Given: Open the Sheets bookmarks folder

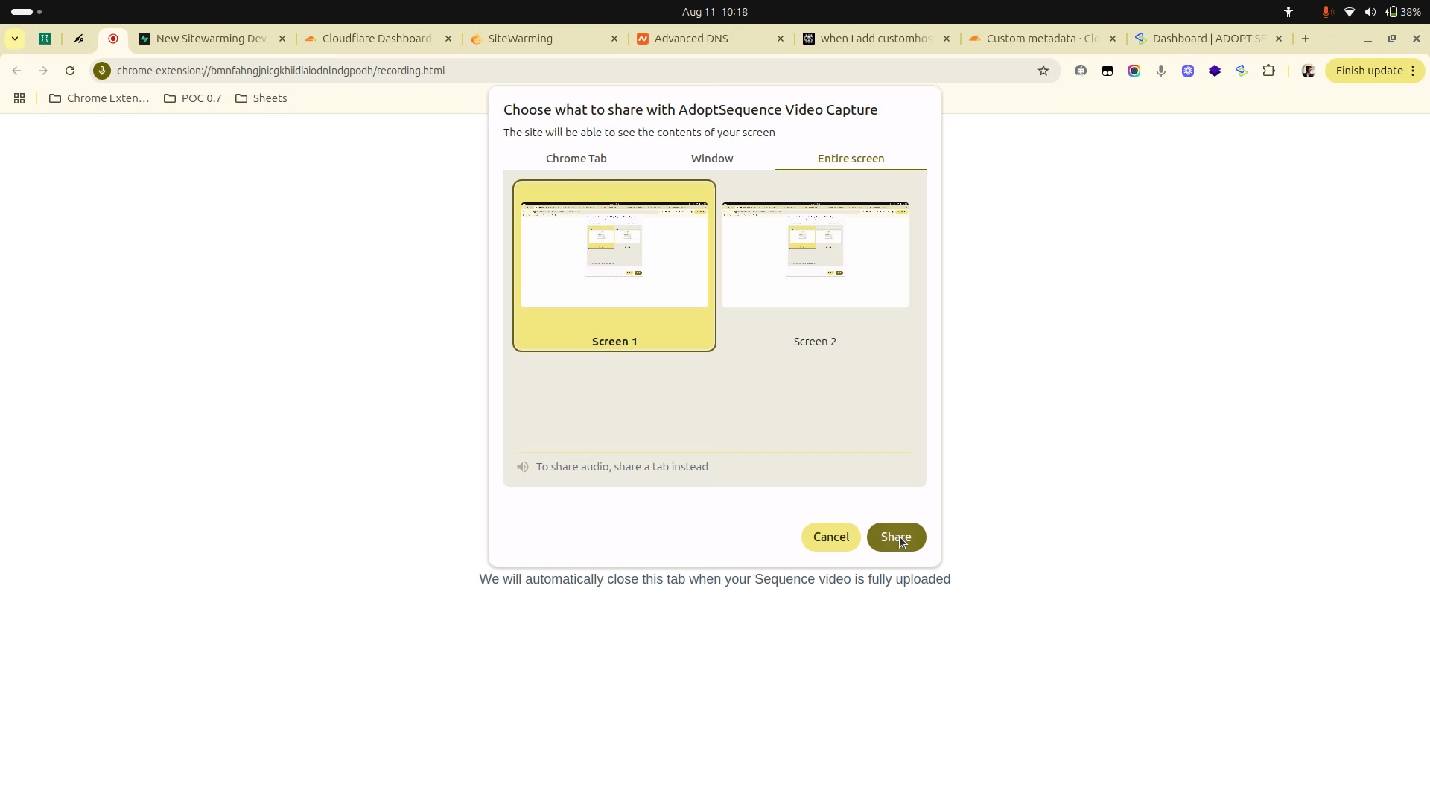Looking at the screenshot, I should [x=261, y=98].
